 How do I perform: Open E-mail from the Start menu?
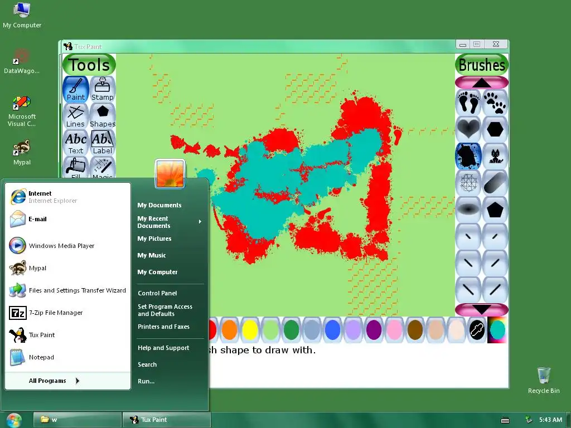pos(67,219)
